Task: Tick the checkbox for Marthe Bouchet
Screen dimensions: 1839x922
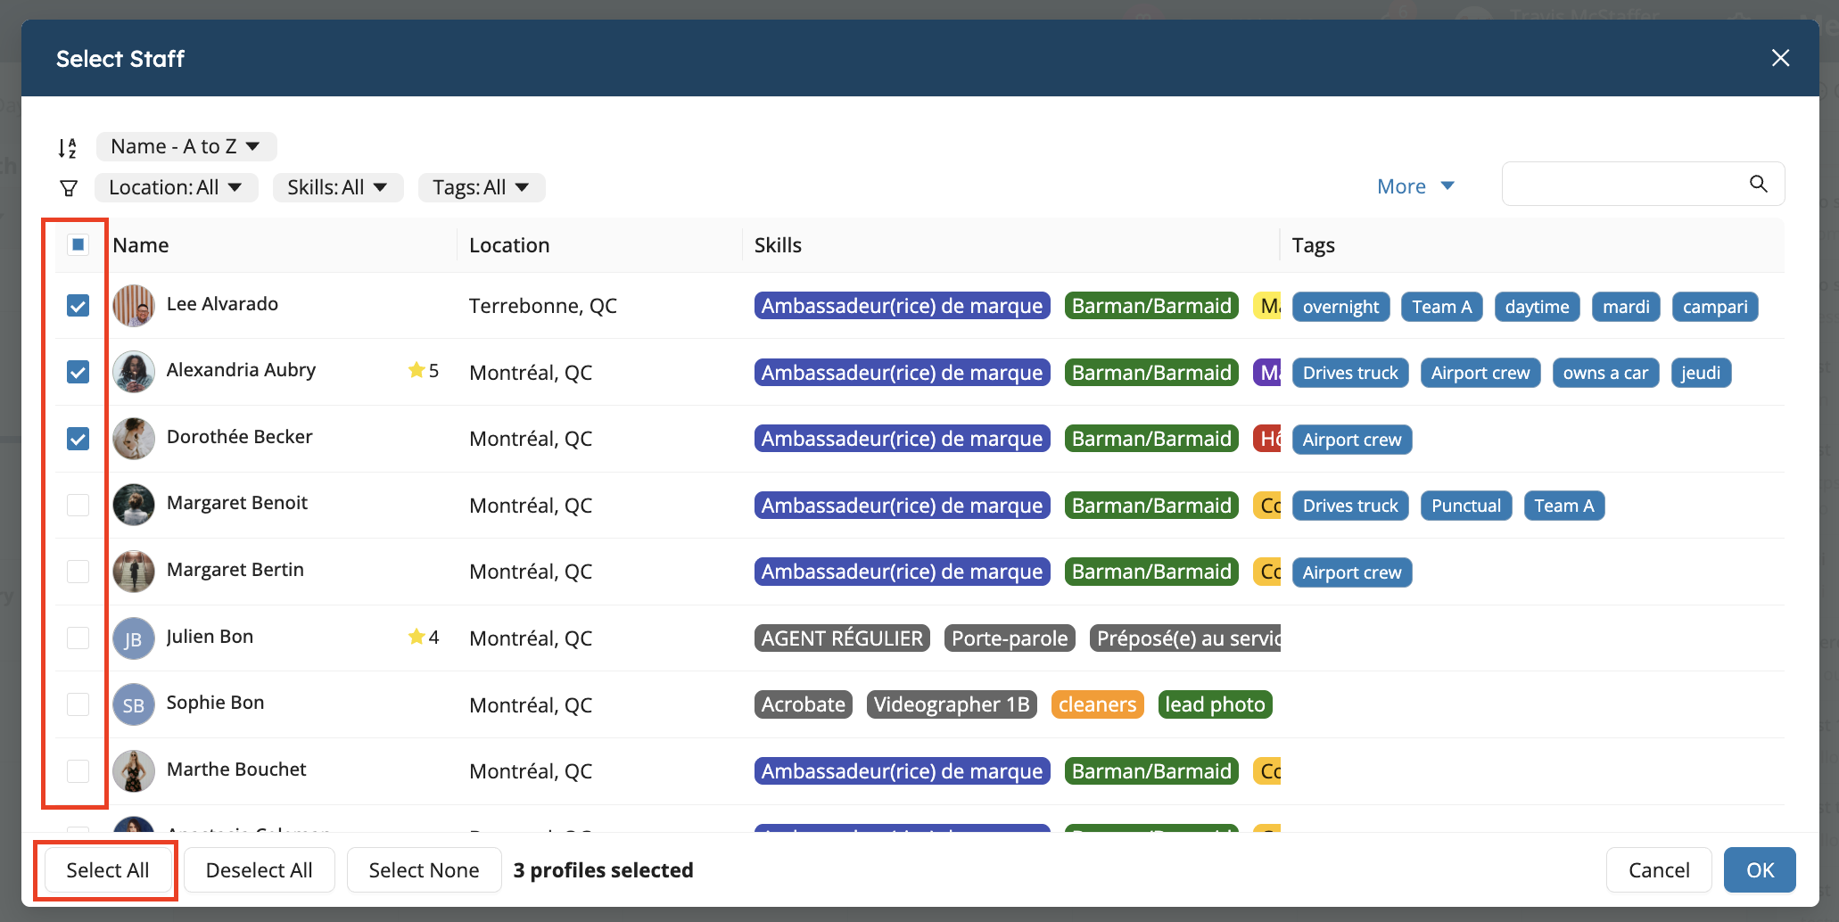Action: coord(78,771)
